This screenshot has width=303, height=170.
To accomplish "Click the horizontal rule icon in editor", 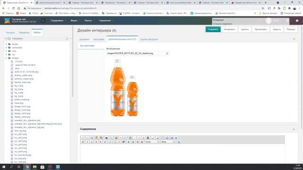I will pos(120,137).
